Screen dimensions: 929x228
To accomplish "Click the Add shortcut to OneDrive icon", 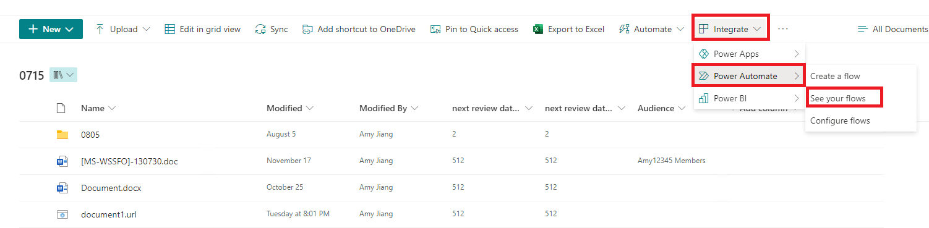I will [x=307, y=29].
